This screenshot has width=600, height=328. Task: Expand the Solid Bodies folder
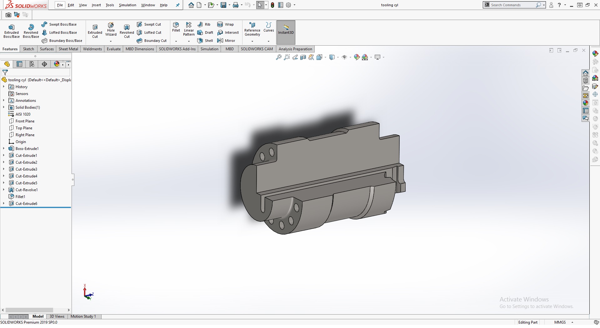[x=4, y=107]
